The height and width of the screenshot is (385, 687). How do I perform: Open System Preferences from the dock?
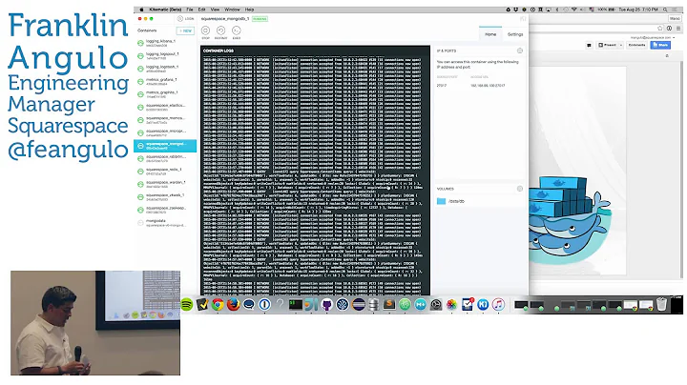(436, 304)
